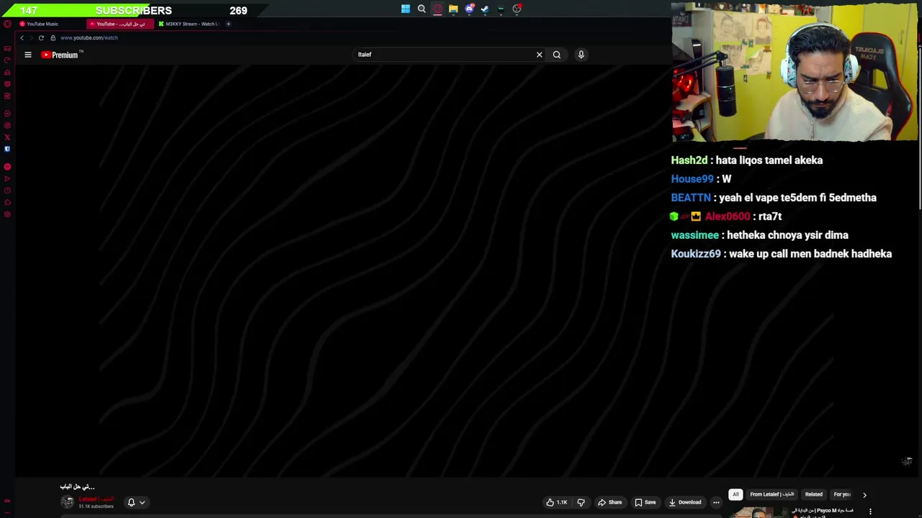The width and height of the screenshot is (922, 518).
Task: Like the video showing 1.1K likes
Action: 556,502
